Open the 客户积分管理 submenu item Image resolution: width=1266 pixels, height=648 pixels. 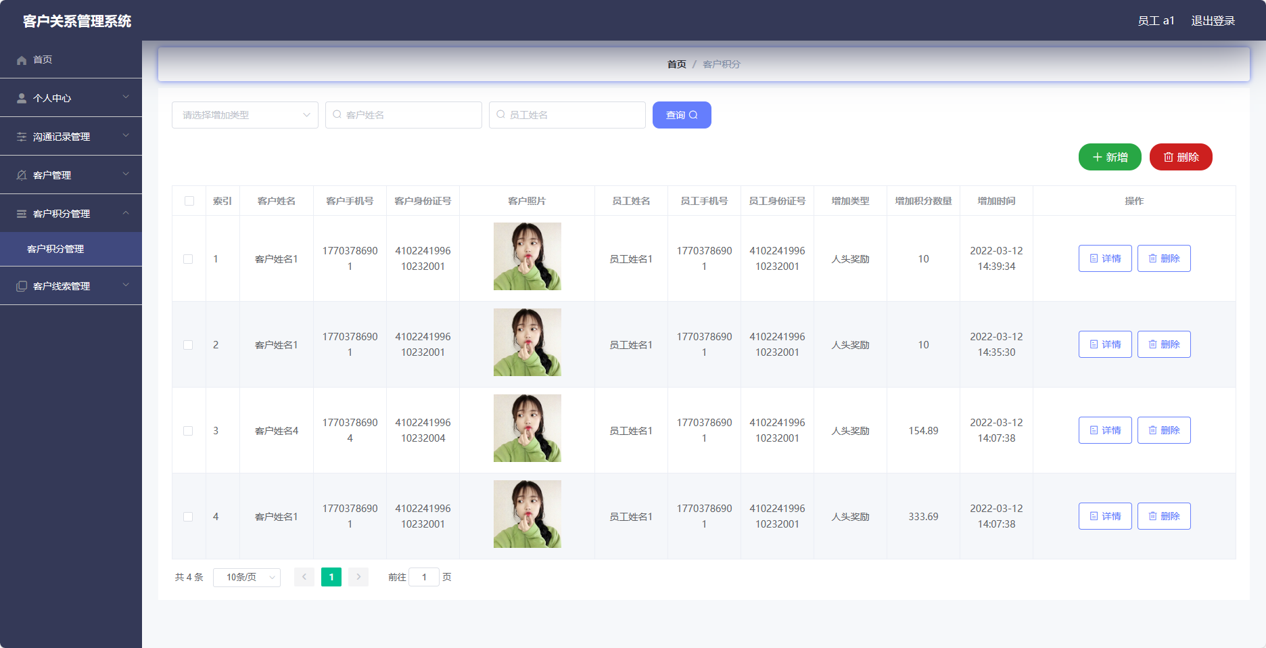pyautogui.click(x=55, y=249)
